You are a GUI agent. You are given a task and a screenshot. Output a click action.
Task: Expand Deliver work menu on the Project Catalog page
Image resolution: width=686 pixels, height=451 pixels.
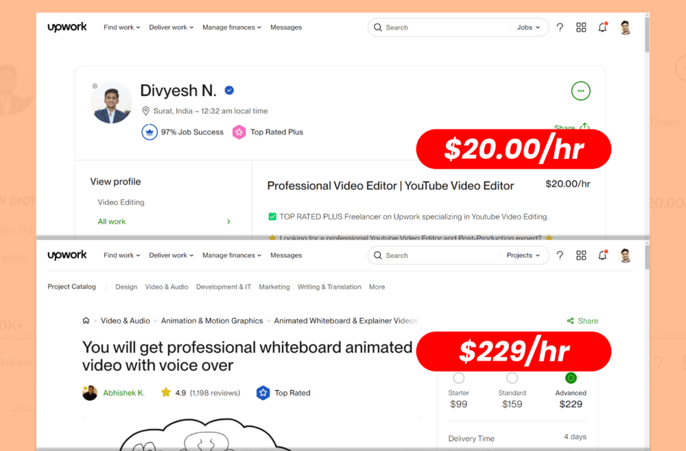[171, 255]
